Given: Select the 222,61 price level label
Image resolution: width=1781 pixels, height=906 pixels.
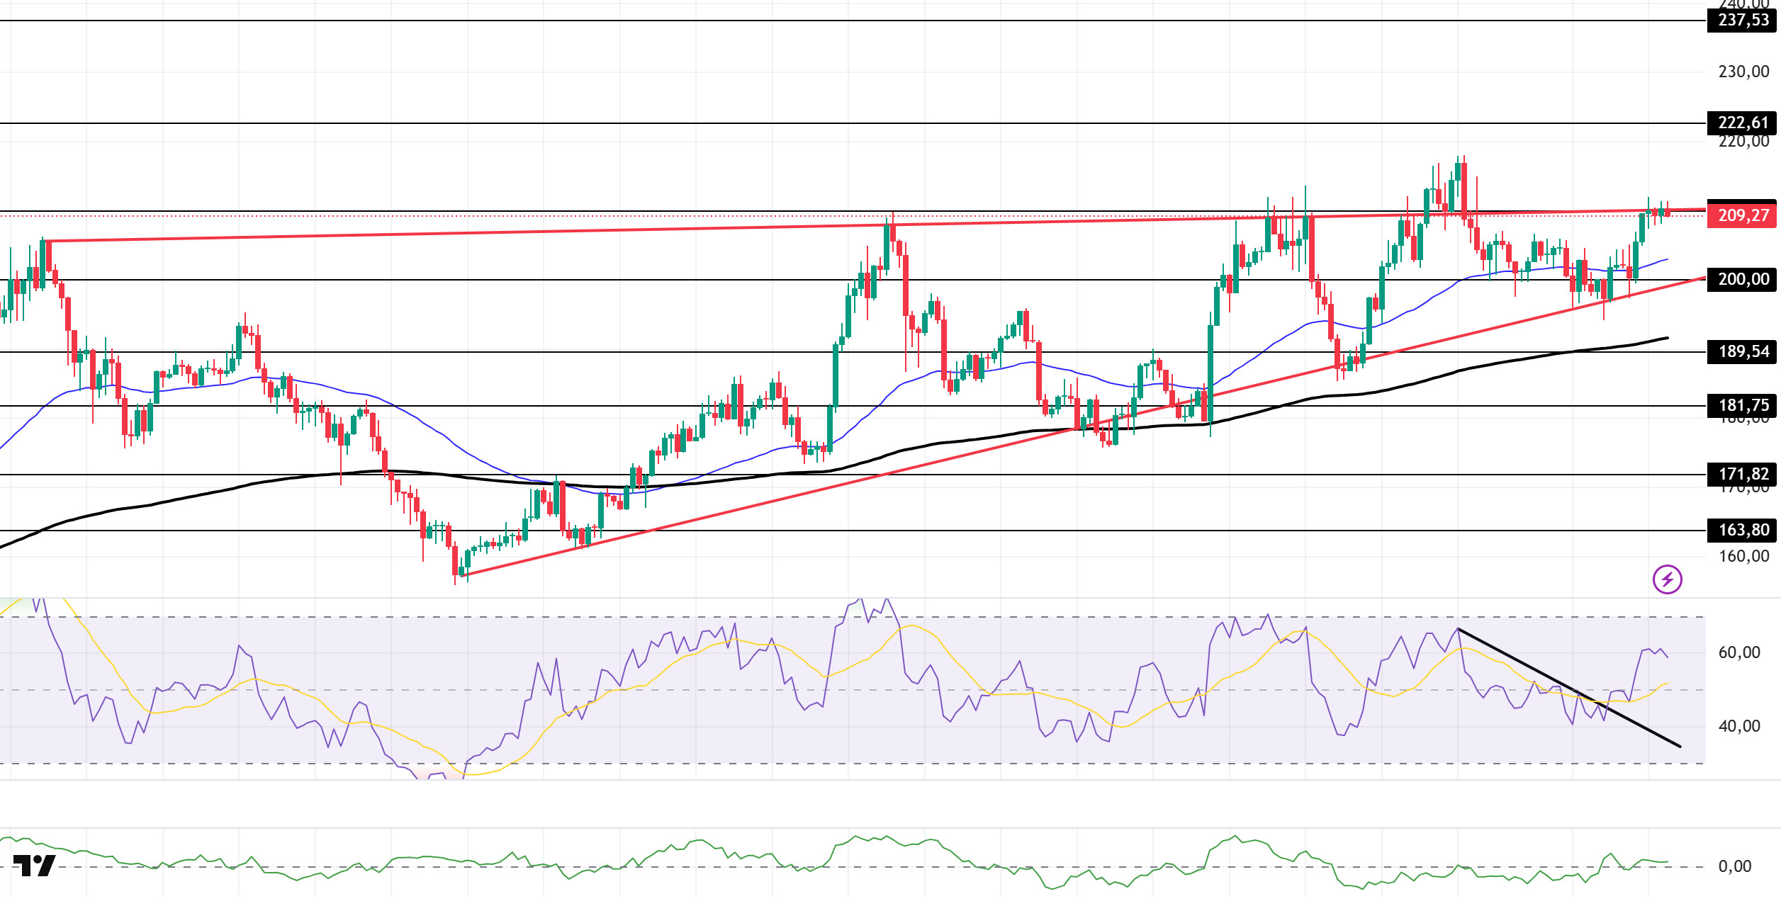Looking at the screenshot, I should [x=1743, y=123].
